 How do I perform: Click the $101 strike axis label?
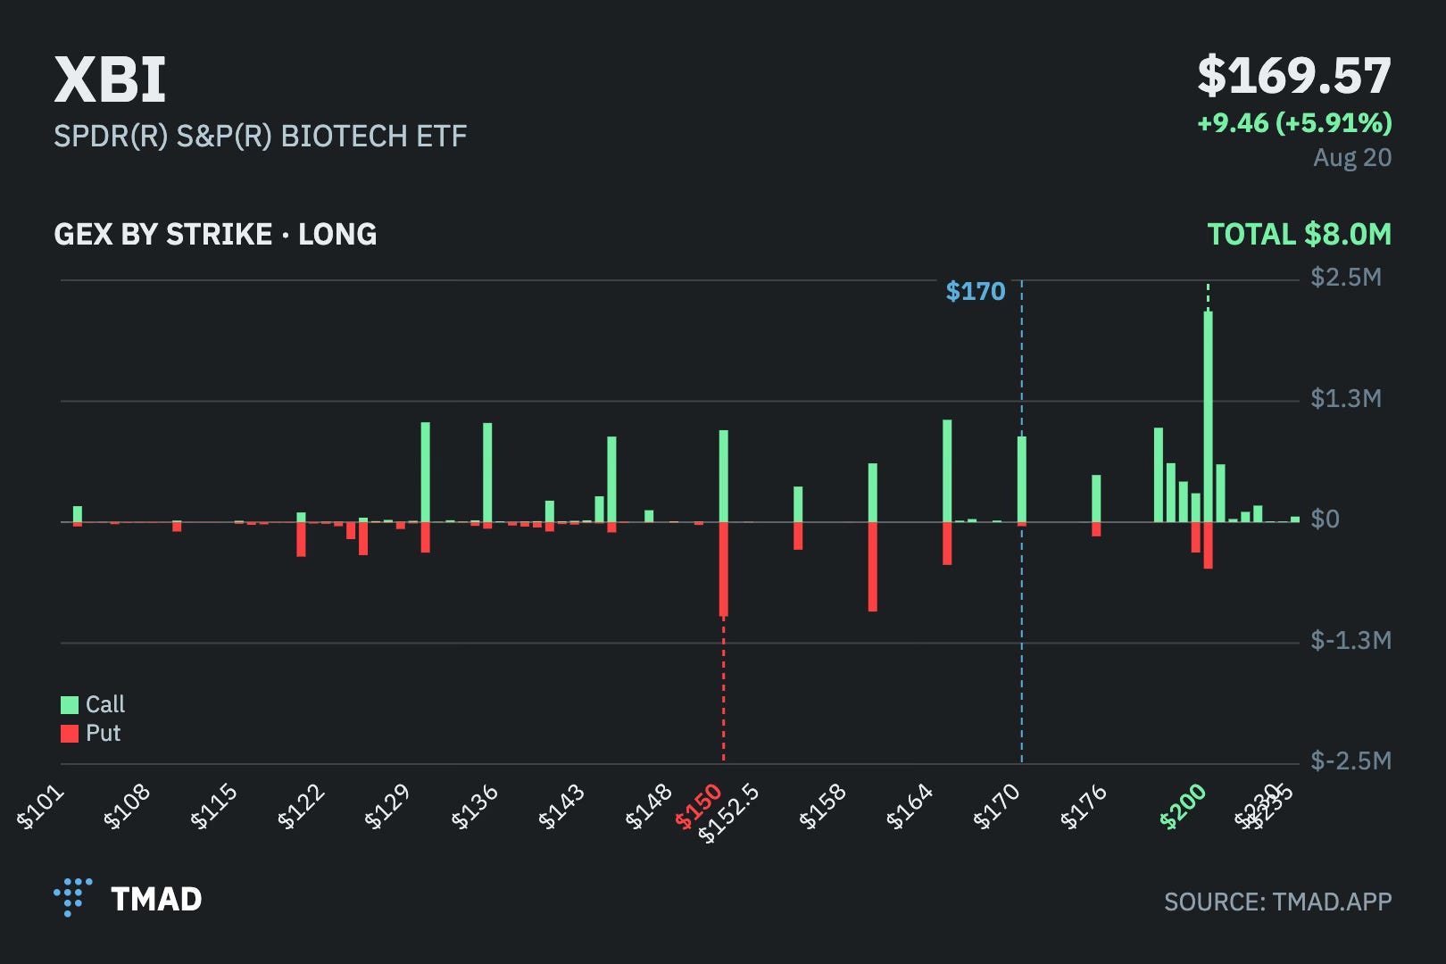41,807
